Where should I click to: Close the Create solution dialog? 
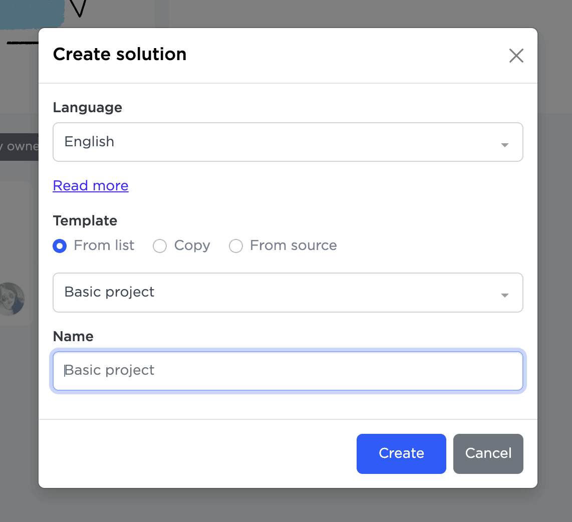click(x=516, y=56)
